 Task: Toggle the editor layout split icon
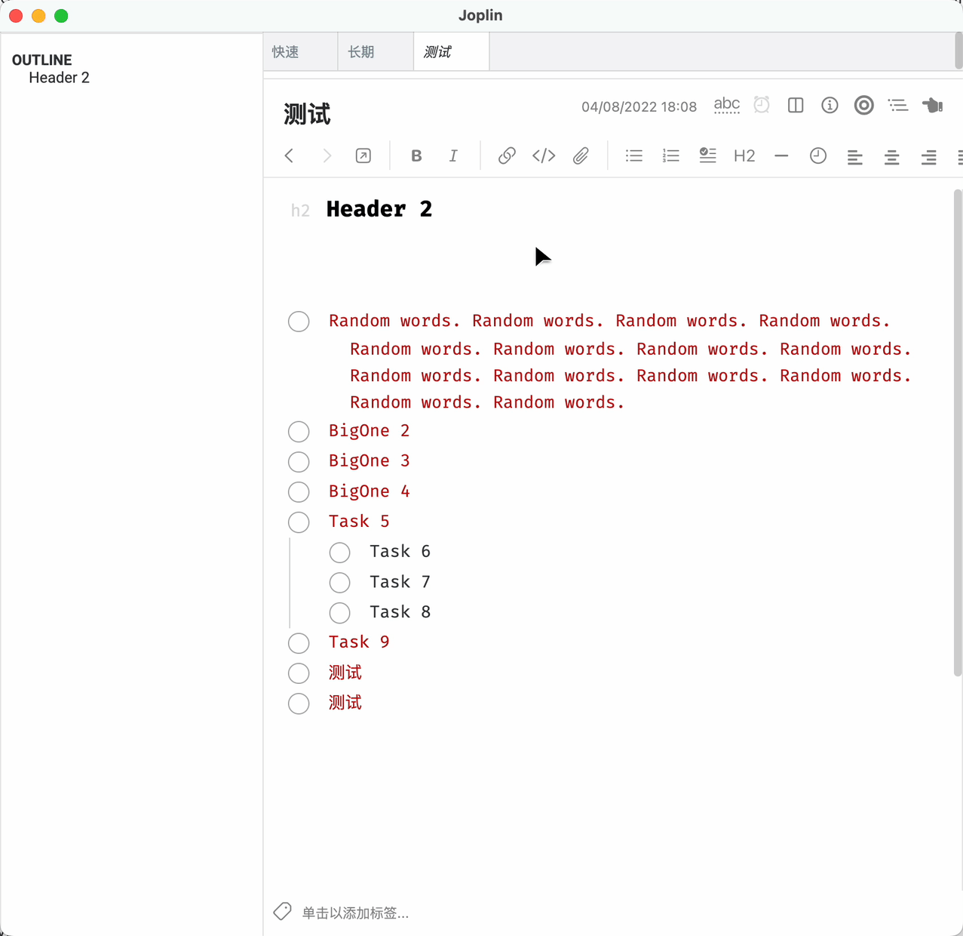(796, 105)
